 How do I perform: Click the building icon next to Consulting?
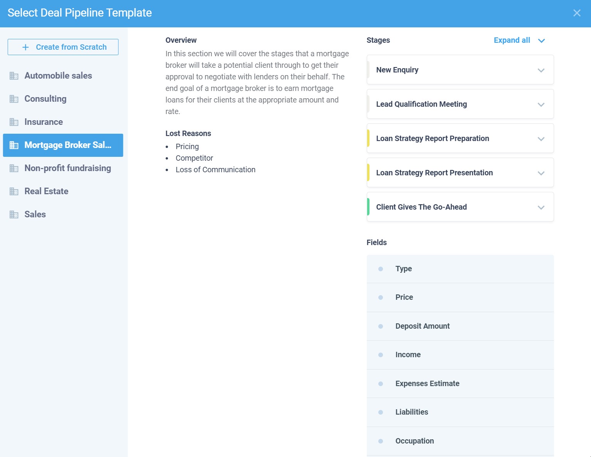point(14,99)
